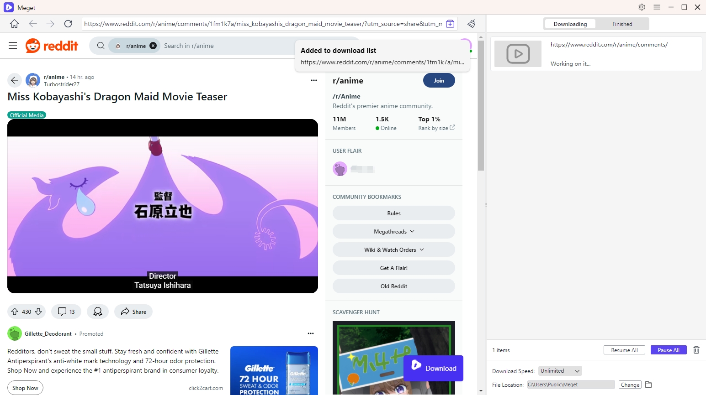This screenshot has width=706, height=395.
Task: Open the Rules bookmark
Action: (394, 213)
